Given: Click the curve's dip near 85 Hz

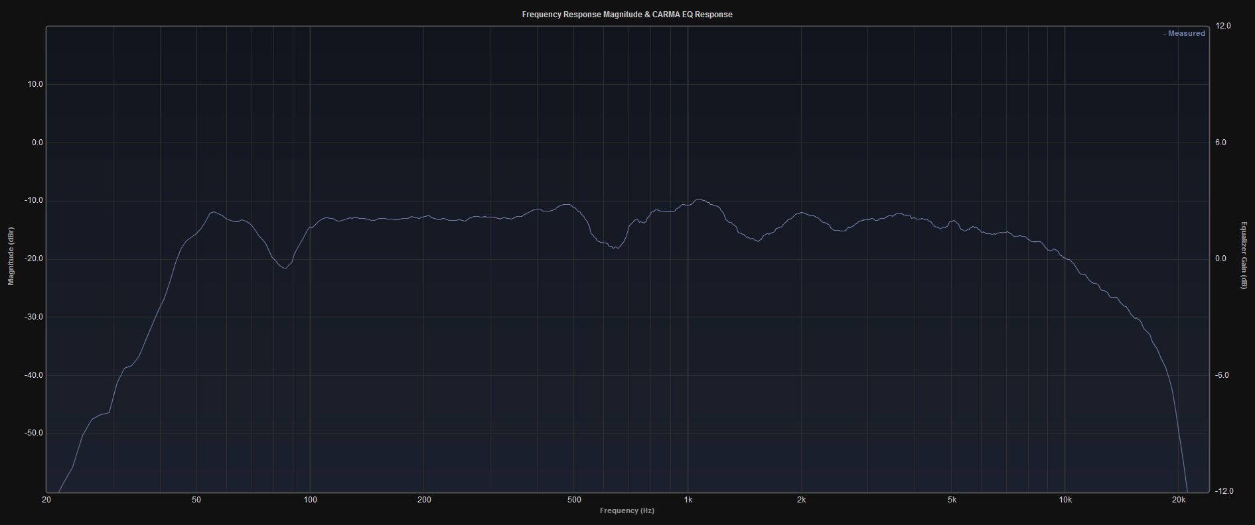Looking at the screenshot, I should click(285, 268).
